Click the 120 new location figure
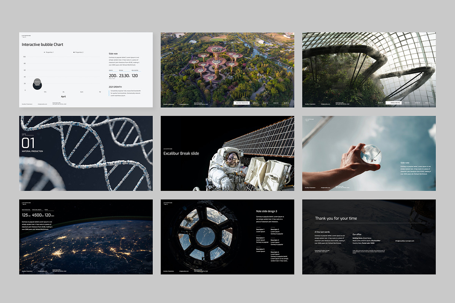The image size is (455, 303). pyautogui.click(x=135, y=76)
